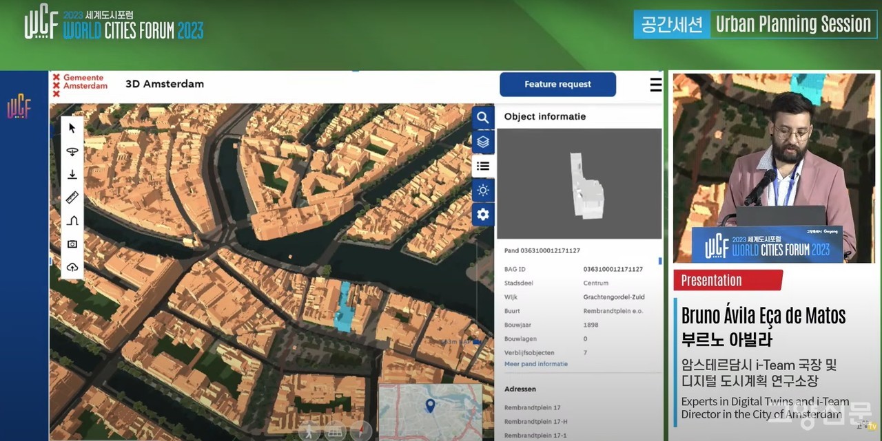Open the search magnifier panel
The image size is (882, 441).
click(x=483, y=118)
